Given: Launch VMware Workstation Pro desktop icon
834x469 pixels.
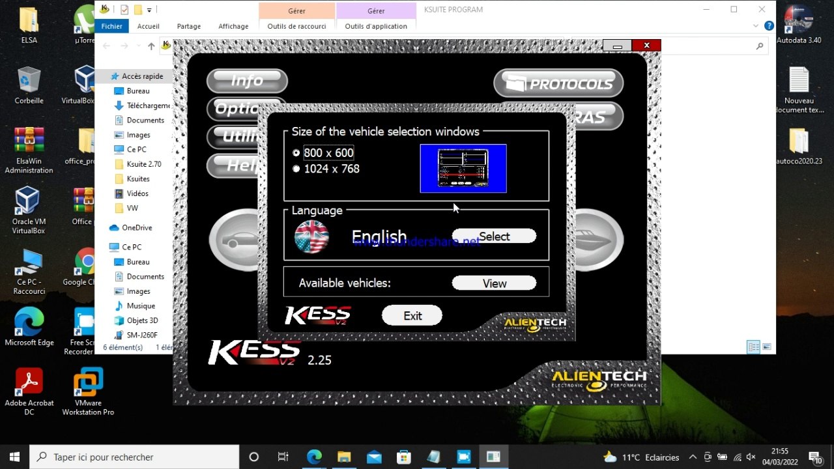Looking at the screenshot, I should 89,391.
